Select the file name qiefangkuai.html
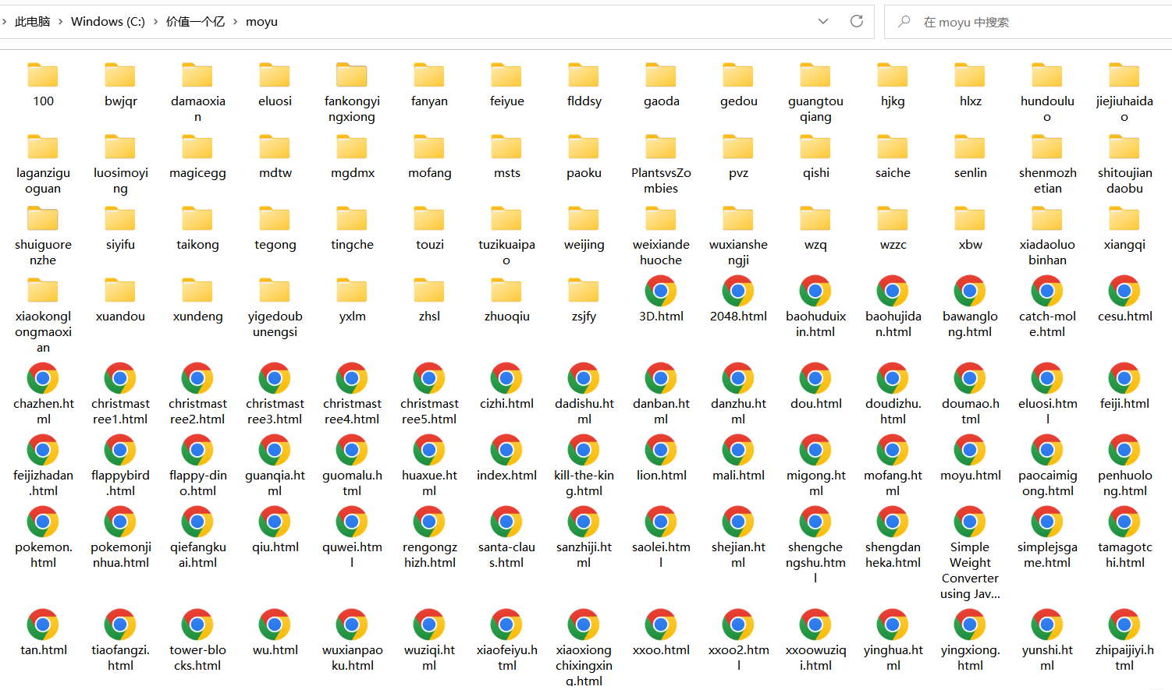Screen dimensions: 1172x690 point(197,555)
